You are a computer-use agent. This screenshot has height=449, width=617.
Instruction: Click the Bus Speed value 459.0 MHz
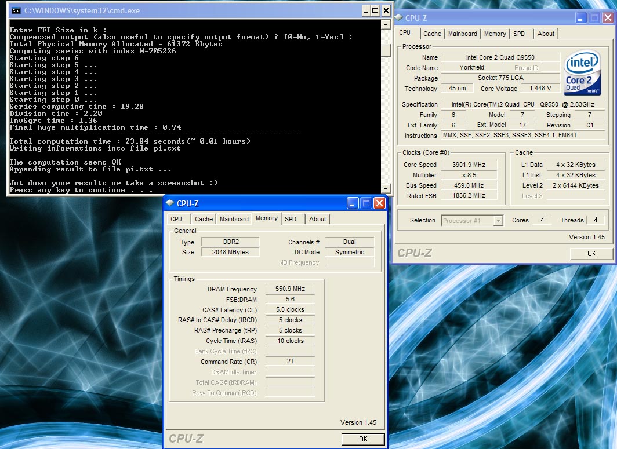coord(469,185)
